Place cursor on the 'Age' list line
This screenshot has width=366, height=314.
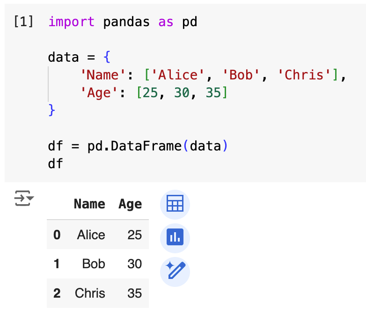click(154, 93)
